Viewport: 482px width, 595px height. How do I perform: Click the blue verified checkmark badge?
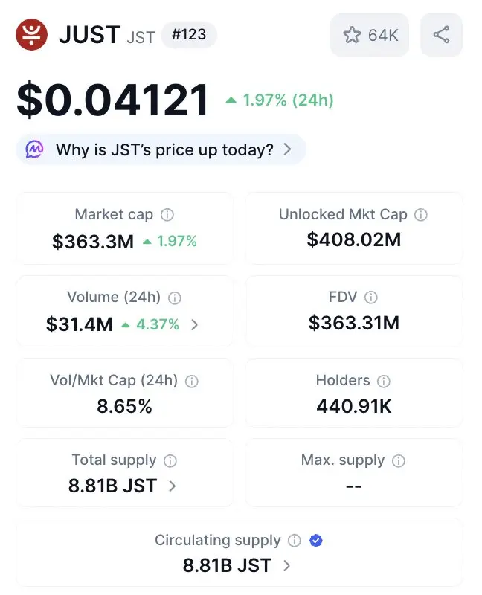click(x=316, y=540)
